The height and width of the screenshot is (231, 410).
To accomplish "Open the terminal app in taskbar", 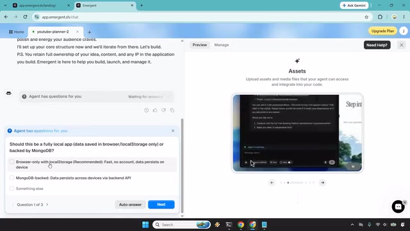I will point(229,225).
